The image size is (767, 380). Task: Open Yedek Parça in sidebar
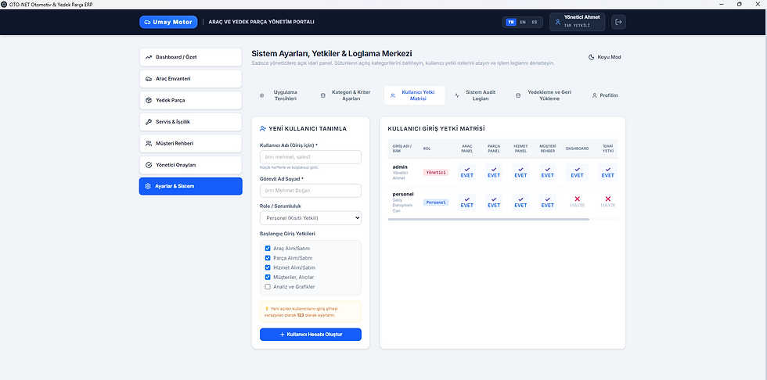click(190, 100)
